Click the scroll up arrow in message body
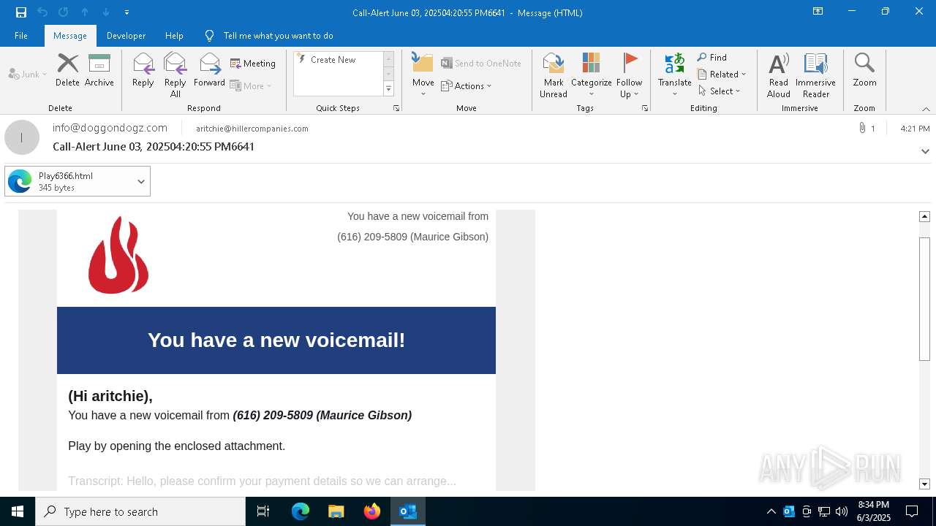The height and width of the screenshot is (526, 936). 924,216
